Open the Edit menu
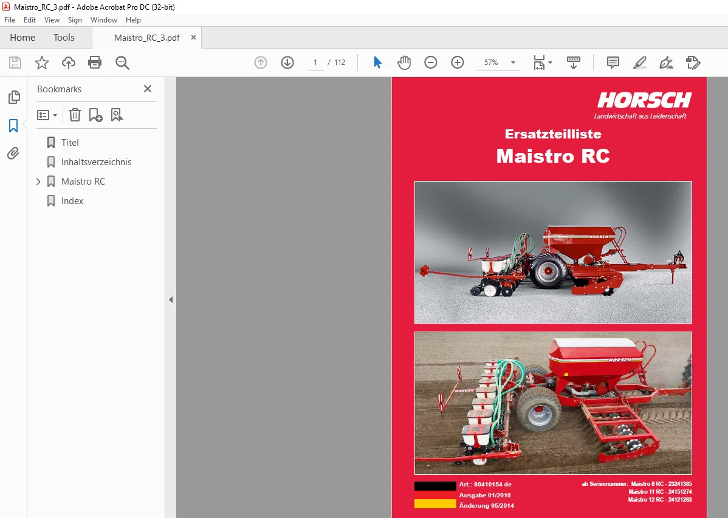This screenshot has width=728, height=518. click(30, 20)
